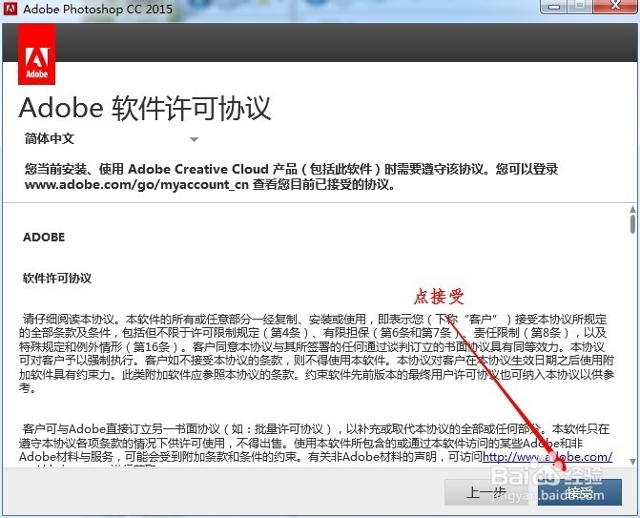Click the Adobe Photoshop CC 2015 title text

[97, 9]
